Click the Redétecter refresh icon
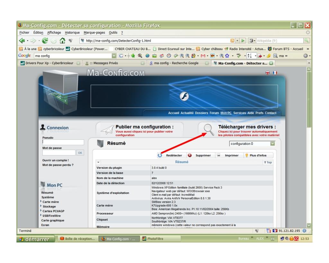This screenshot has height=263, width=329. click(160, 155)
